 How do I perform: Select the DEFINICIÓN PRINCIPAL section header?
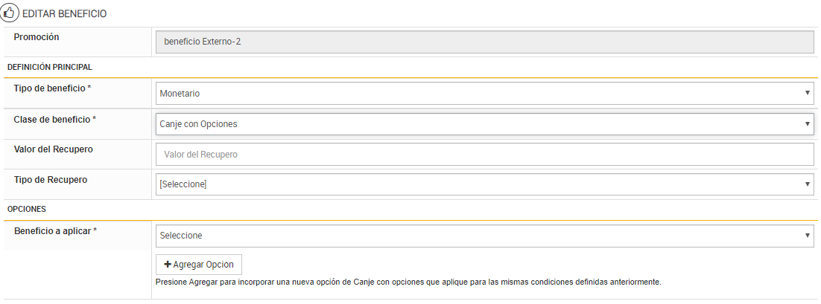click(x=50, y=67)
